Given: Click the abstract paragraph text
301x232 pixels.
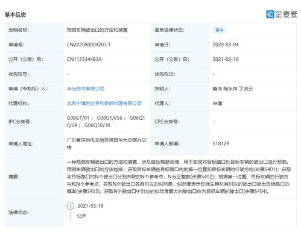Looking at the screenshot, I should pyautogui.click(x=179, y=177).
